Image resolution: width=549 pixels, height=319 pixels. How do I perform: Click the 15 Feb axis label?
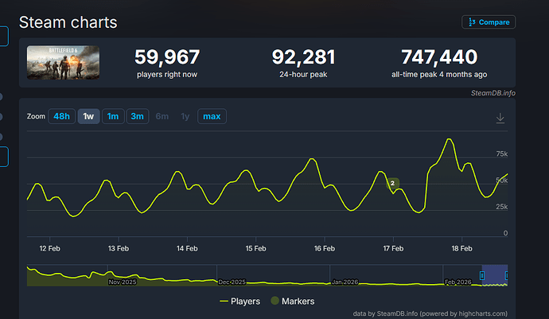255,249
